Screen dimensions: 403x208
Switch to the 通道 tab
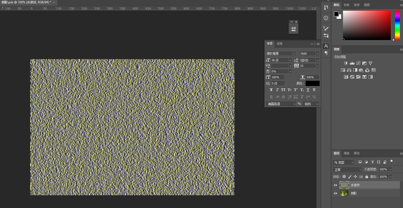[x=347, y=153]
